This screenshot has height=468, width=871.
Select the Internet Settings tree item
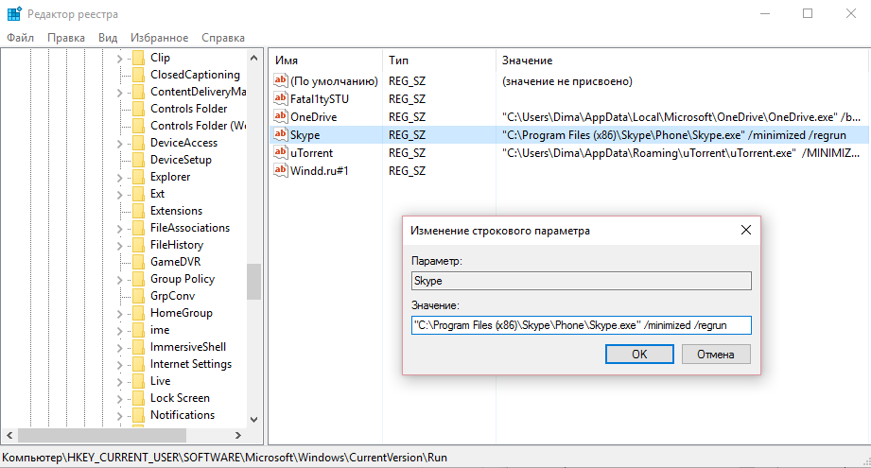(x=190, y=364)
